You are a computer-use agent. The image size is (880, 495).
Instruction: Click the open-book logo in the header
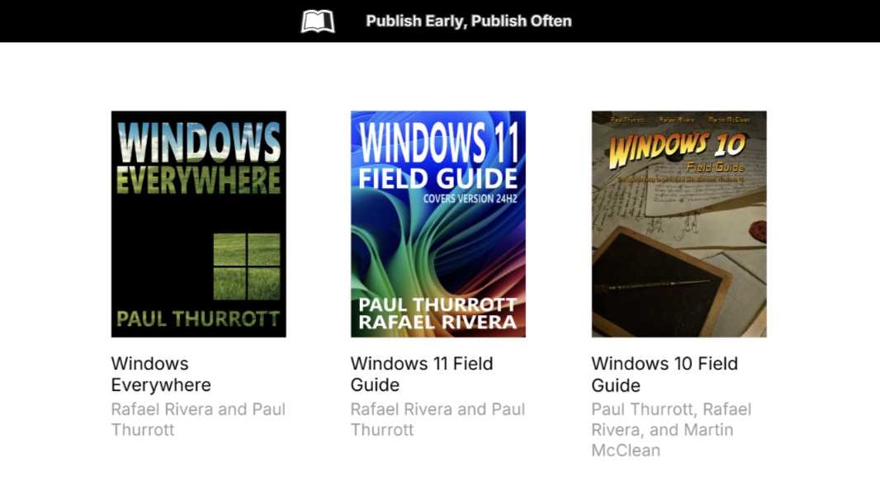(x=319, y=21)
